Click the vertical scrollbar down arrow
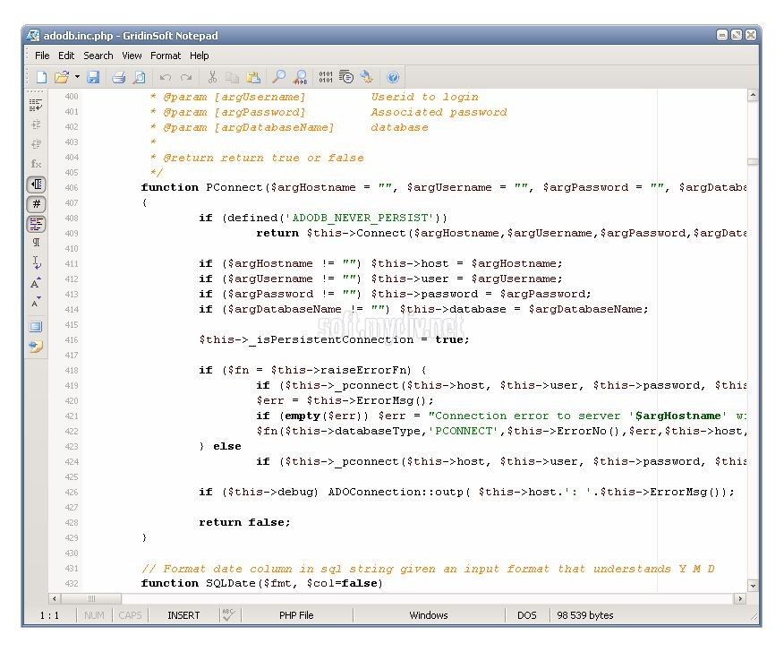 point(753,586)
